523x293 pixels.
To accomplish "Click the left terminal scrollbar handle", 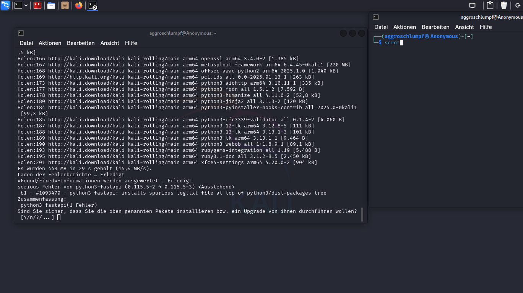I will [362, 214].
